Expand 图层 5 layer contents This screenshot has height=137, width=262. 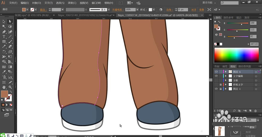click(226, 72)
